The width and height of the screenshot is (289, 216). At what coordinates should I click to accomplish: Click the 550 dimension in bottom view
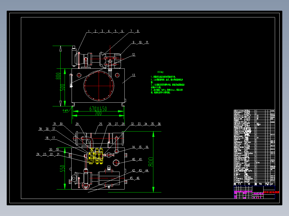click(62, 169)
